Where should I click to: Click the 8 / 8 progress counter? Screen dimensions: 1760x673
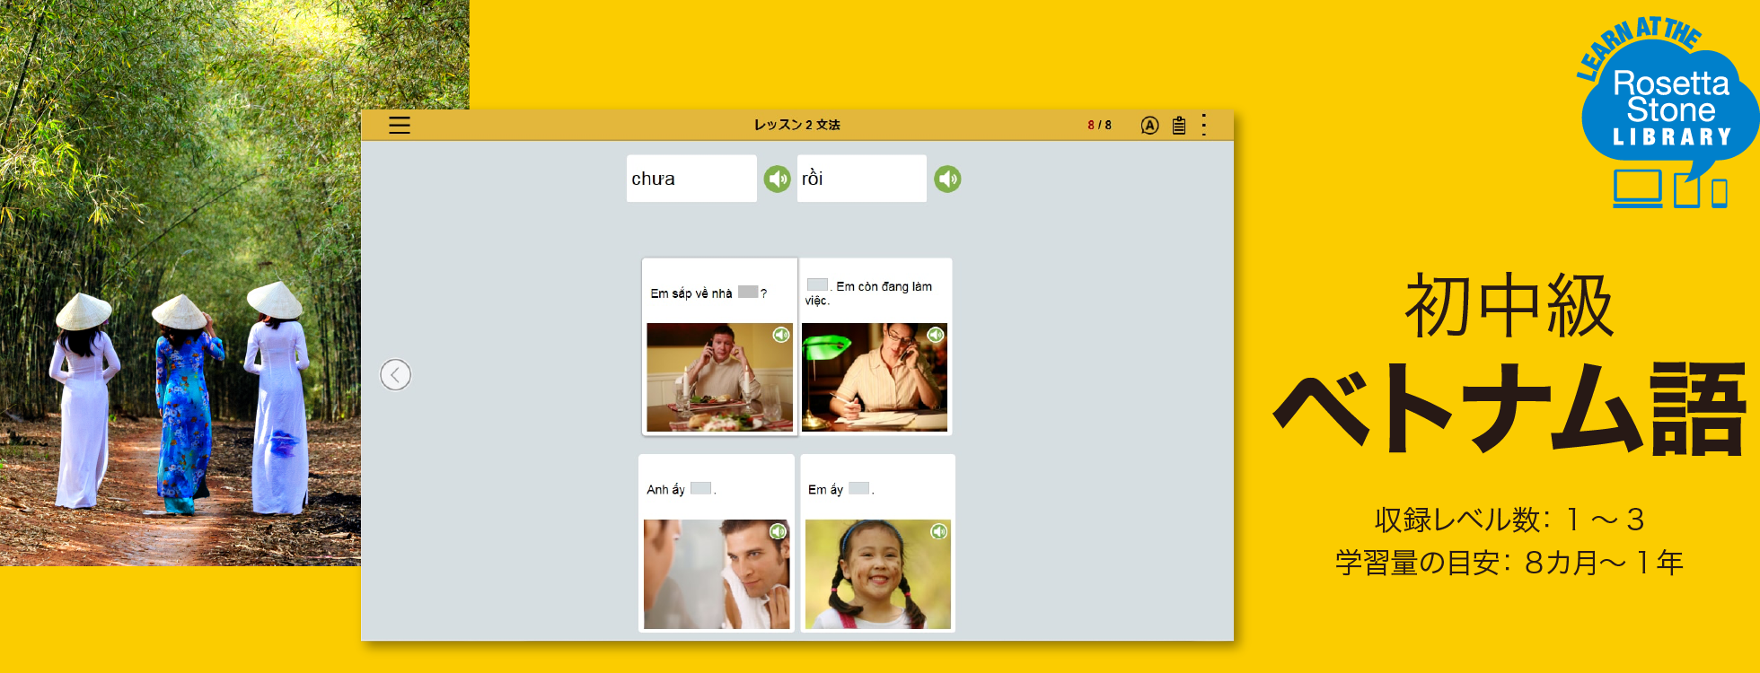pos(1099,125)
